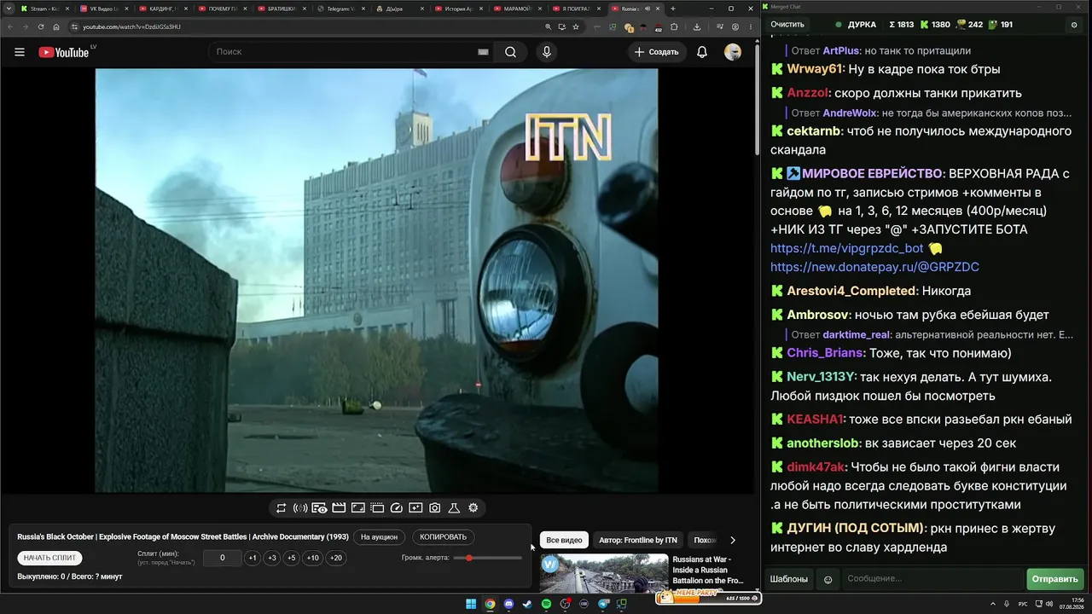Image resolution: width=1092 pixels, height=614 pixels.
Task: Open Google Chrome from the taskbar
Action: pos(490,605)
